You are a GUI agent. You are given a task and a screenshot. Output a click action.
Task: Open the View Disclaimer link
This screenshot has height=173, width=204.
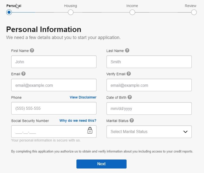click(83, 97)
